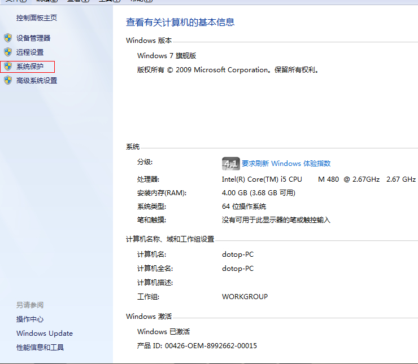Click the Windows 激活 section heading
418x364 pixels.
[149, 317]
